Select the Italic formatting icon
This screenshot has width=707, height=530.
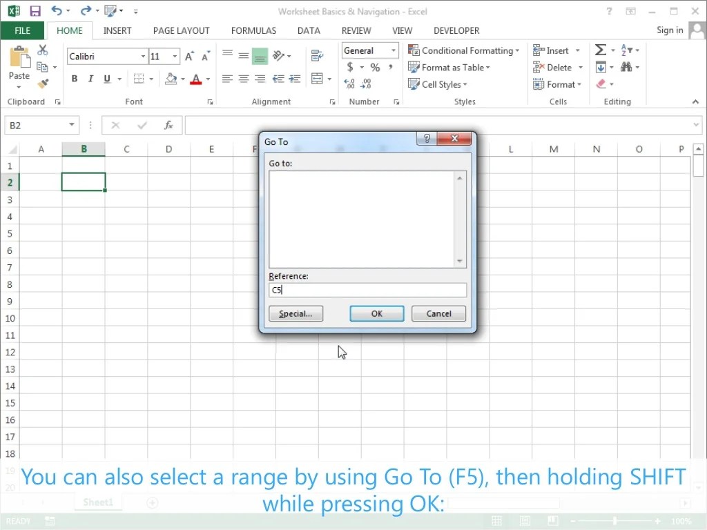click(x=90, y=79)
